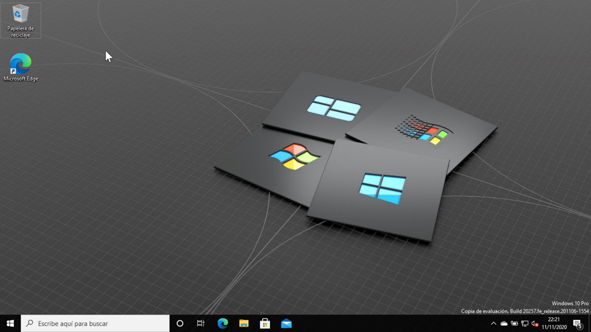Launch Microsoft Edge from the taskbar

(x=223, y=323)
